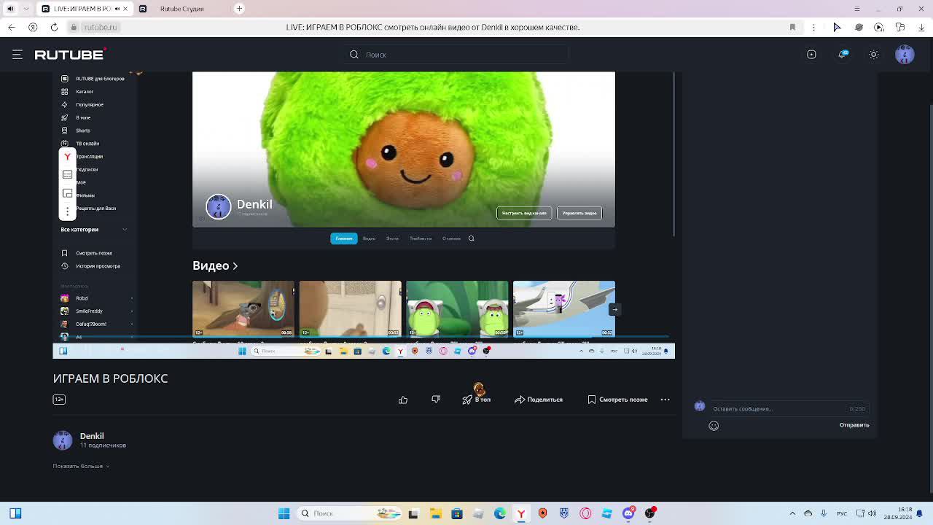Image resolution: width=933 pixels, height=525 pixels.
Task: Open volume control in tray
Action: [x=873, y=513]
